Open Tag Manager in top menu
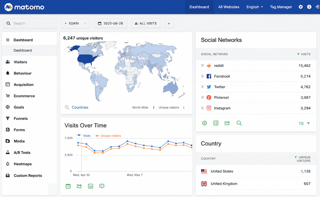The width and height of the screenshot is (320, 197). [x=281, y=7]
